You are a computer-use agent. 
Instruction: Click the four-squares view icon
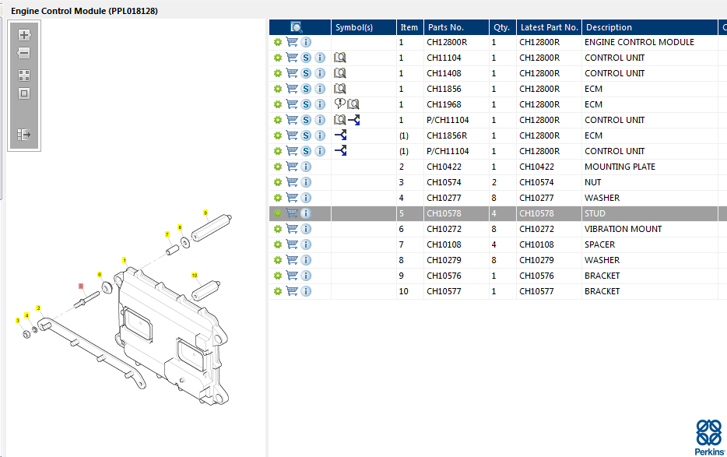pyautogui.click(x=24, y=76)
